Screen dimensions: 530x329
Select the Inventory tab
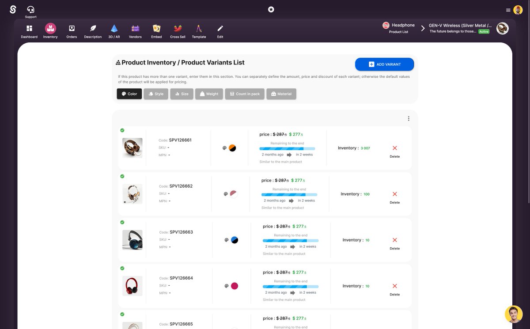(50, 31)
